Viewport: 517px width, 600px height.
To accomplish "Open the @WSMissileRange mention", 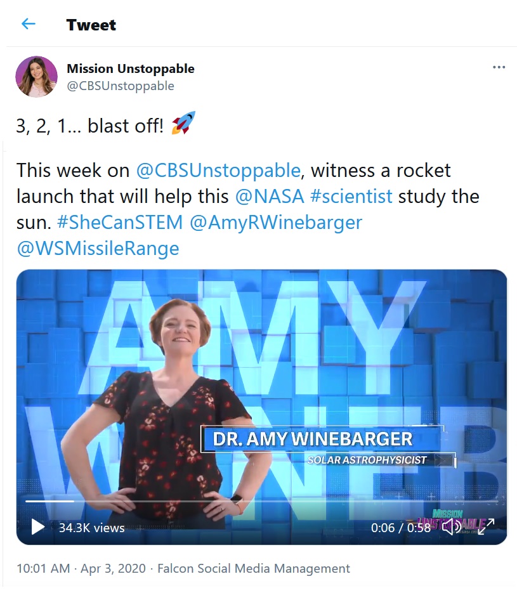I will pyautogui.click(x=98, y=249).
